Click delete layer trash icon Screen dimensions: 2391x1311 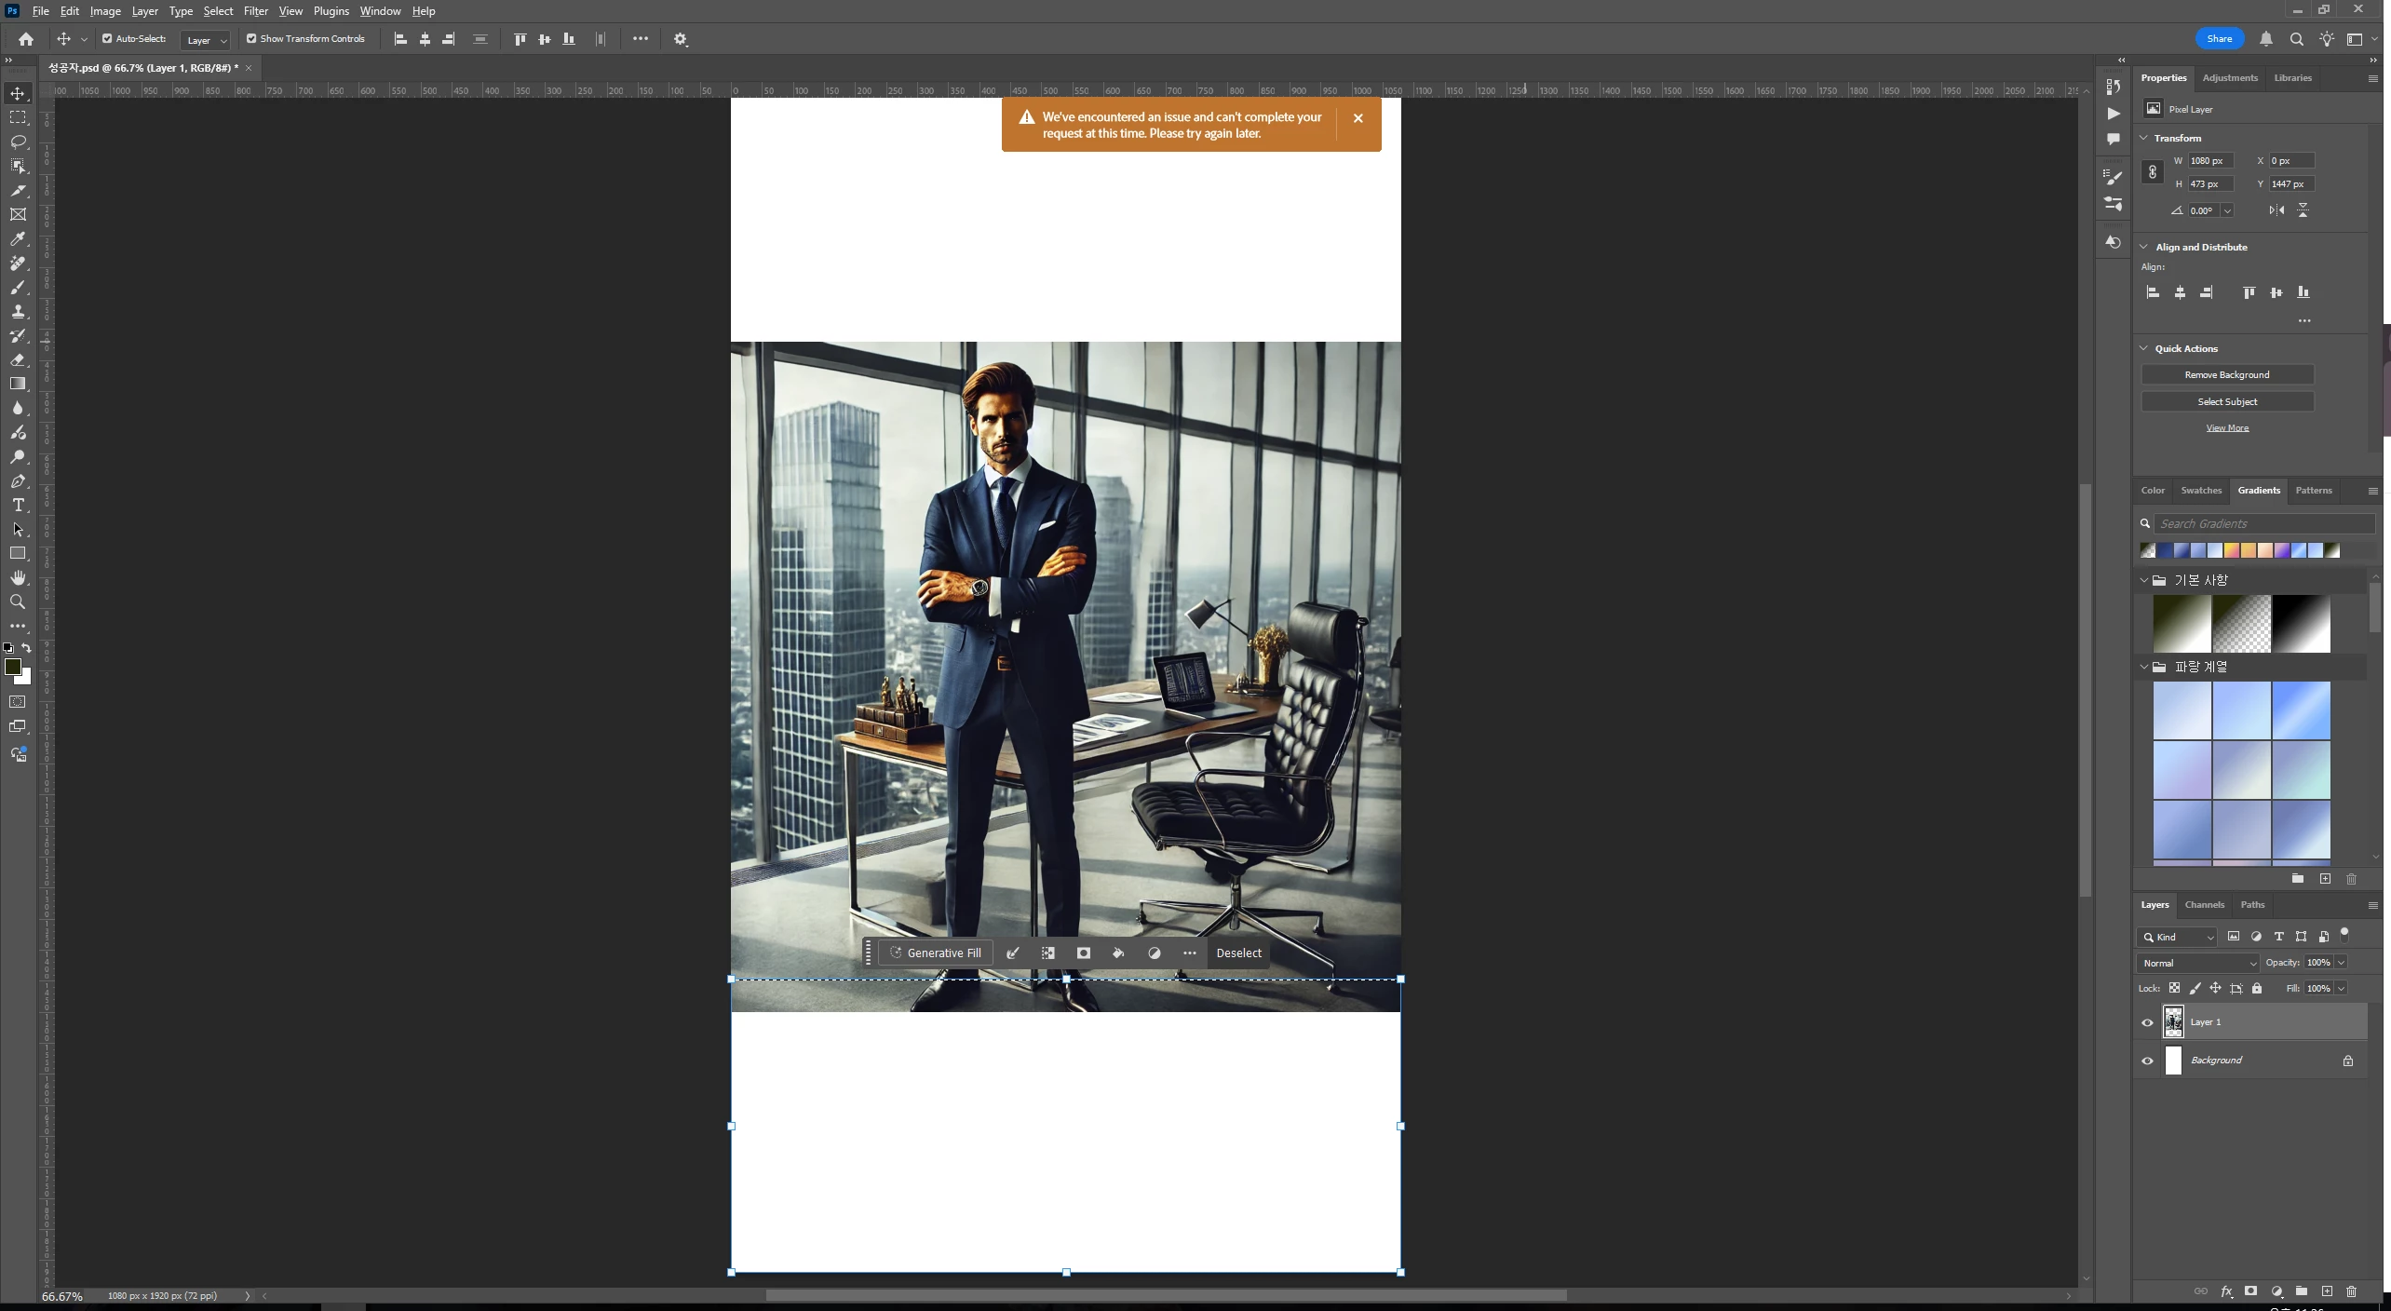[2351, 1291]
